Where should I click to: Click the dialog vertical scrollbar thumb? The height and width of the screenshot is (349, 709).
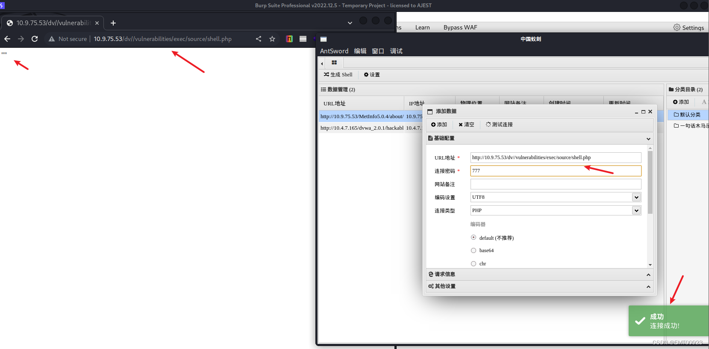[650, 182]
